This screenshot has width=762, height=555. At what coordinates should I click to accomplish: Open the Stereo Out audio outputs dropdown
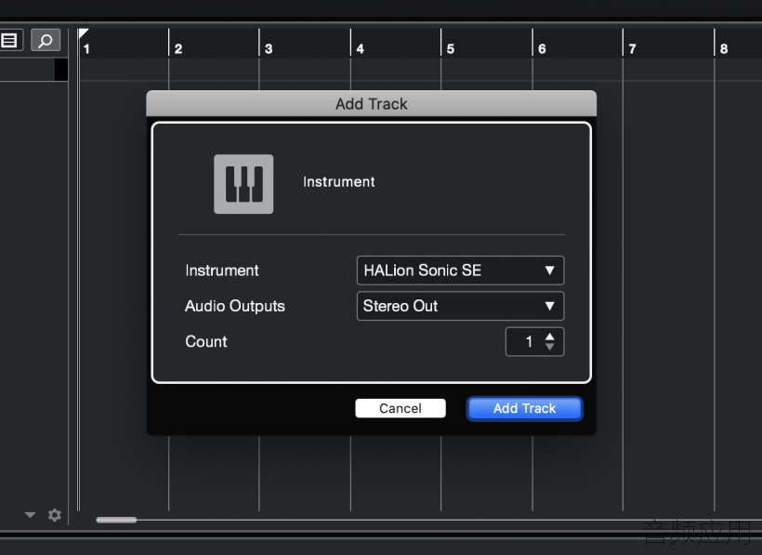(x=460, y=306)
